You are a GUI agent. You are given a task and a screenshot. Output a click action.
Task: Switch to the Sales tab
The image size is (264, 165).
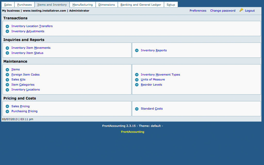(x=8, y=5)
